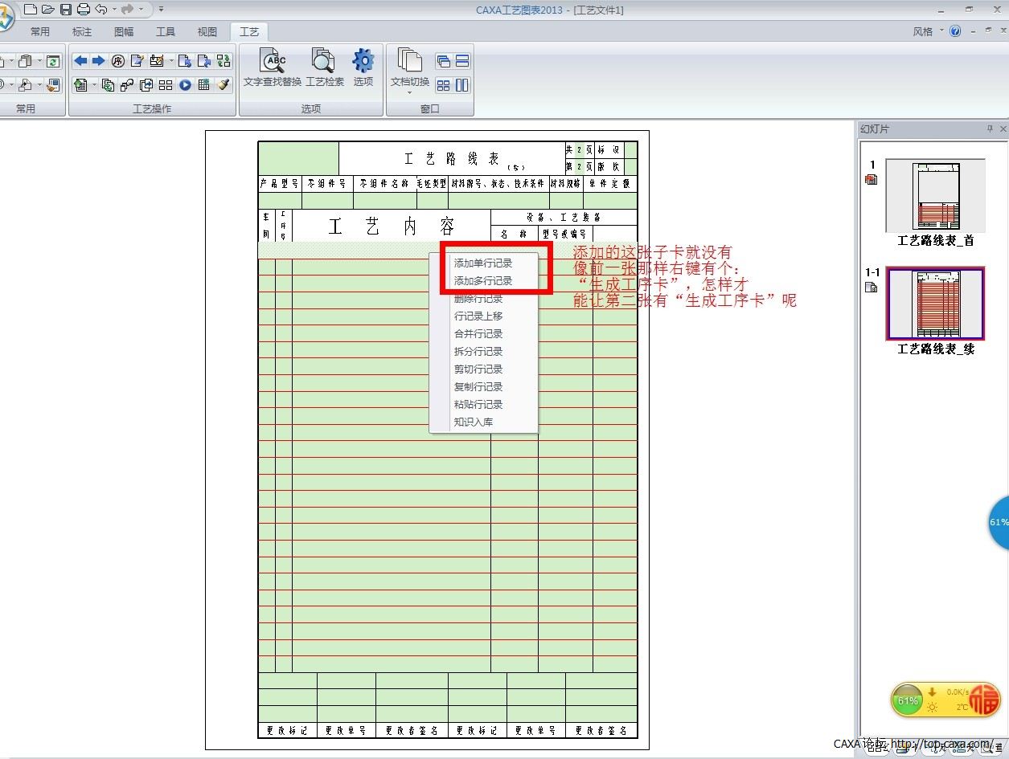Screen dimensions: 1009x759
Task: Click the cascade windows icon in 窗口 group
Action: pyautogui.click(x=443, y=61)
